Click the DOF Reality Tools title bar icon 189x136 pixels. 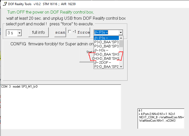5,4
